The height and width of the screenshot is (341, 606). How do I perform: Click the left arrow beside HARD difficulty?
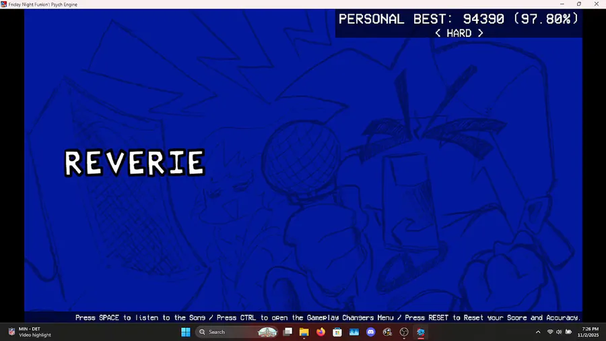pyautogui.click(x=438, y=33)
